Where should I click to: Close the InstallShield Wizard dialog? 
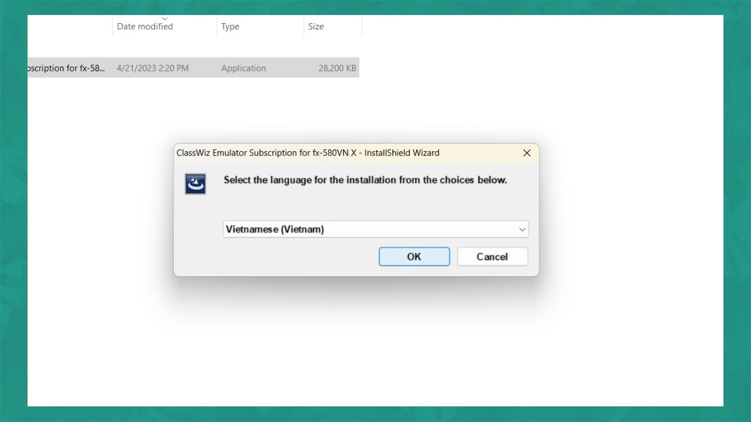[526, 153]
